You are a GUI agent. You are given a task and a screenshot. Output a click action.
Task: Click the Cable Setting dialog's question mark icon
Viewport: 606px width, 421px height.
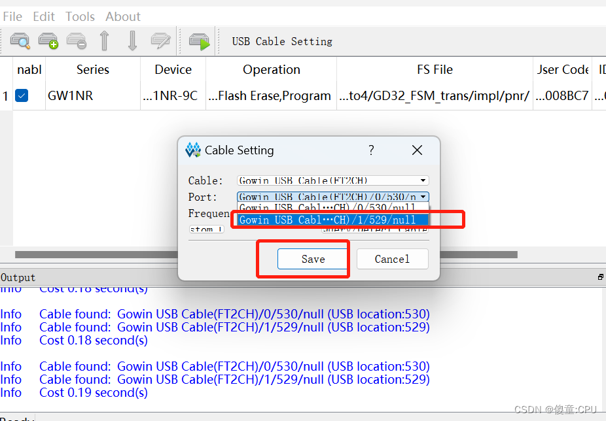click(371, 150)
